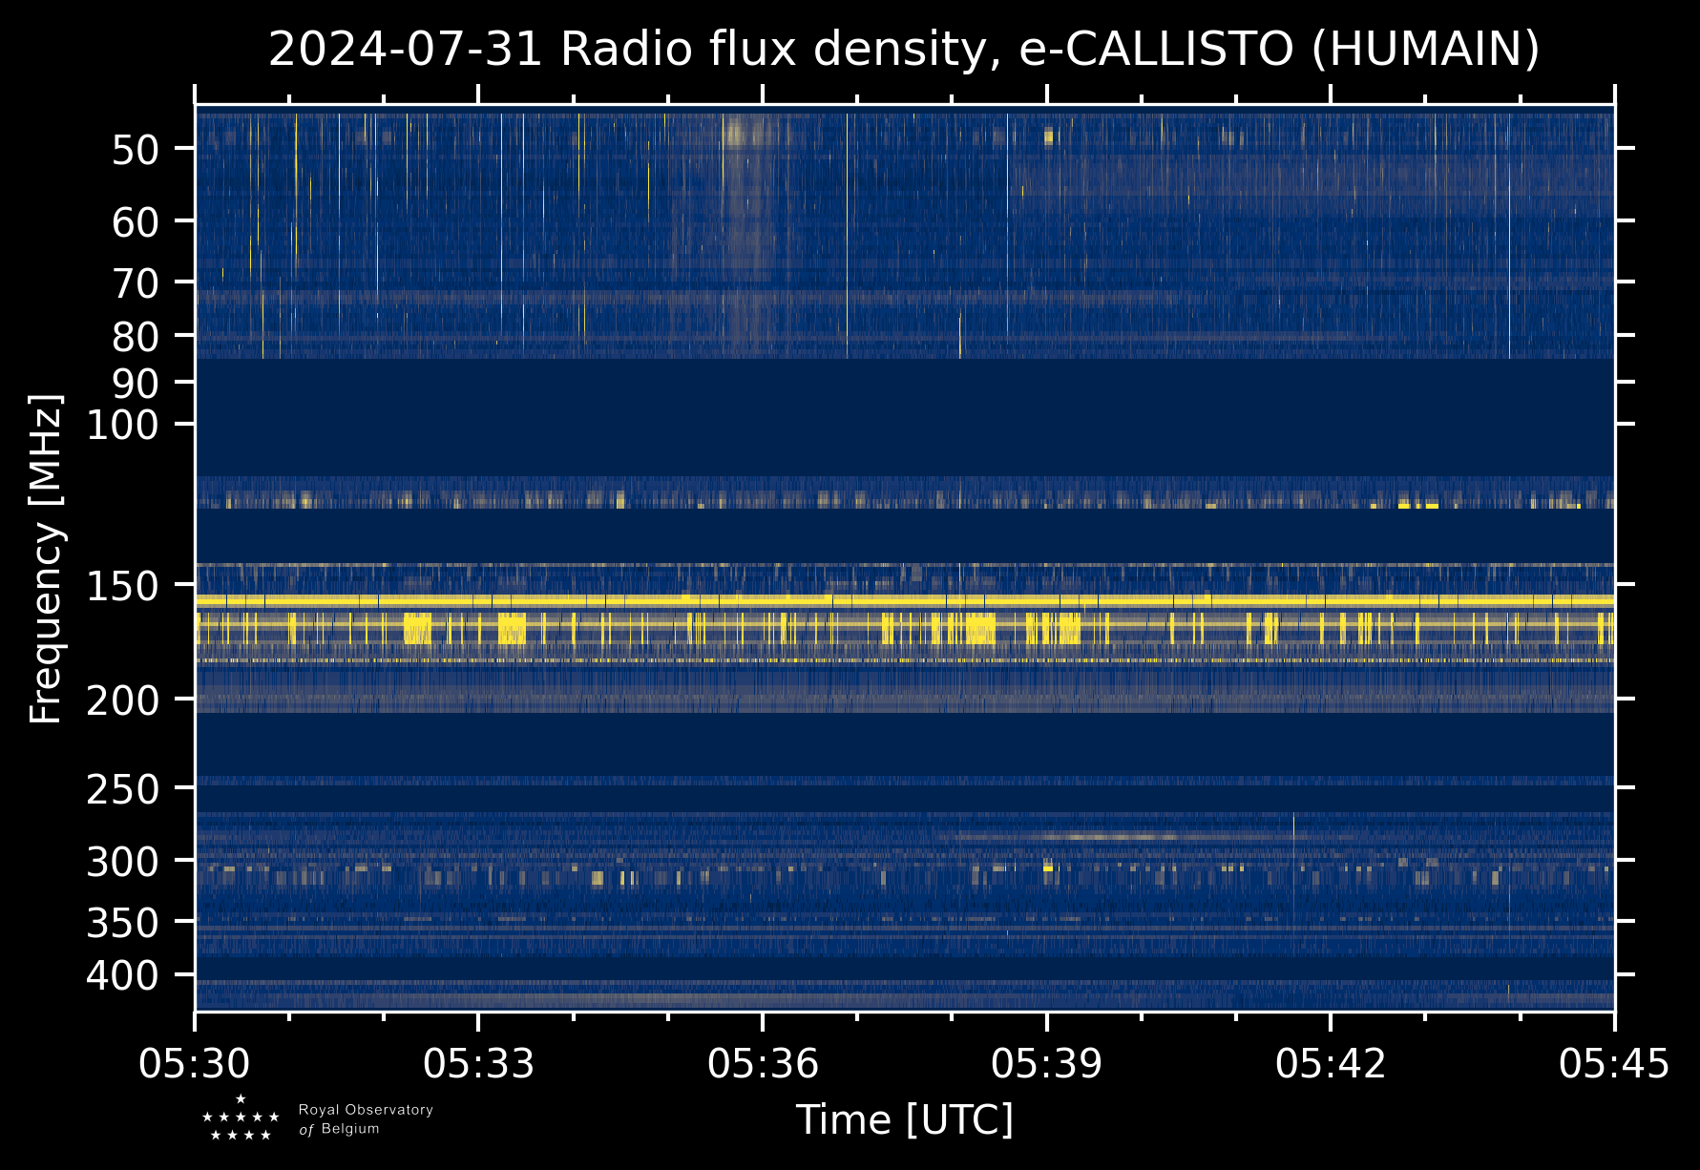
Task: Select the 05:33 time axis label
Action: pyautogui.click(x=478, y=1063)
